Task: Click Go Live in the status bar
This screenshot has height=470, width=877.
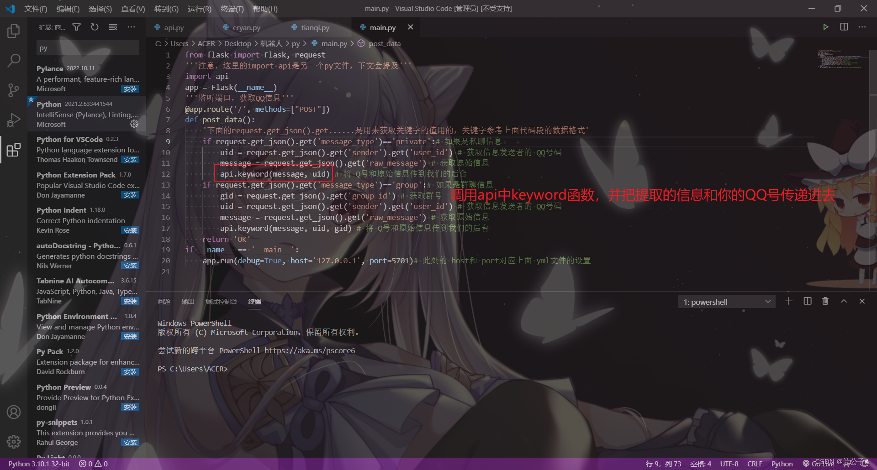Action: pos(819,464)
